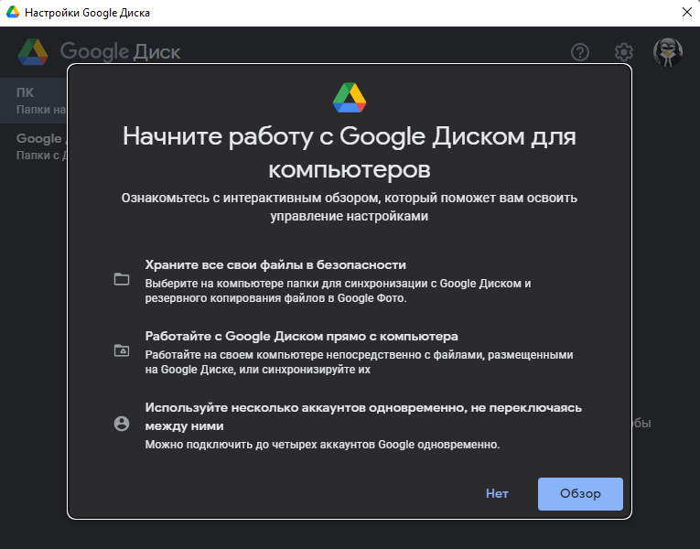Click the Drive folder icon beside Работайте с Google Диском
Image resolution: width=700 pixels, height=549 pixels.
pyautogui.click(x=122, y=350)
